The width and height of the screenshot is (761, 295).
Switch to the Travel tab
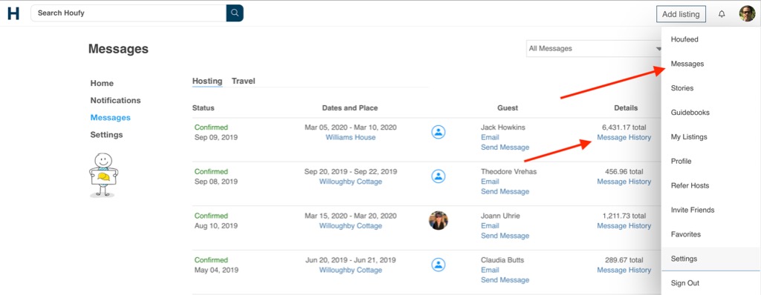[243, 81]
